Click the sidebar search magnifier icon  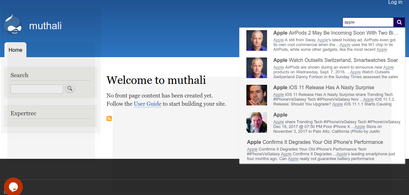tap(70, 89)
